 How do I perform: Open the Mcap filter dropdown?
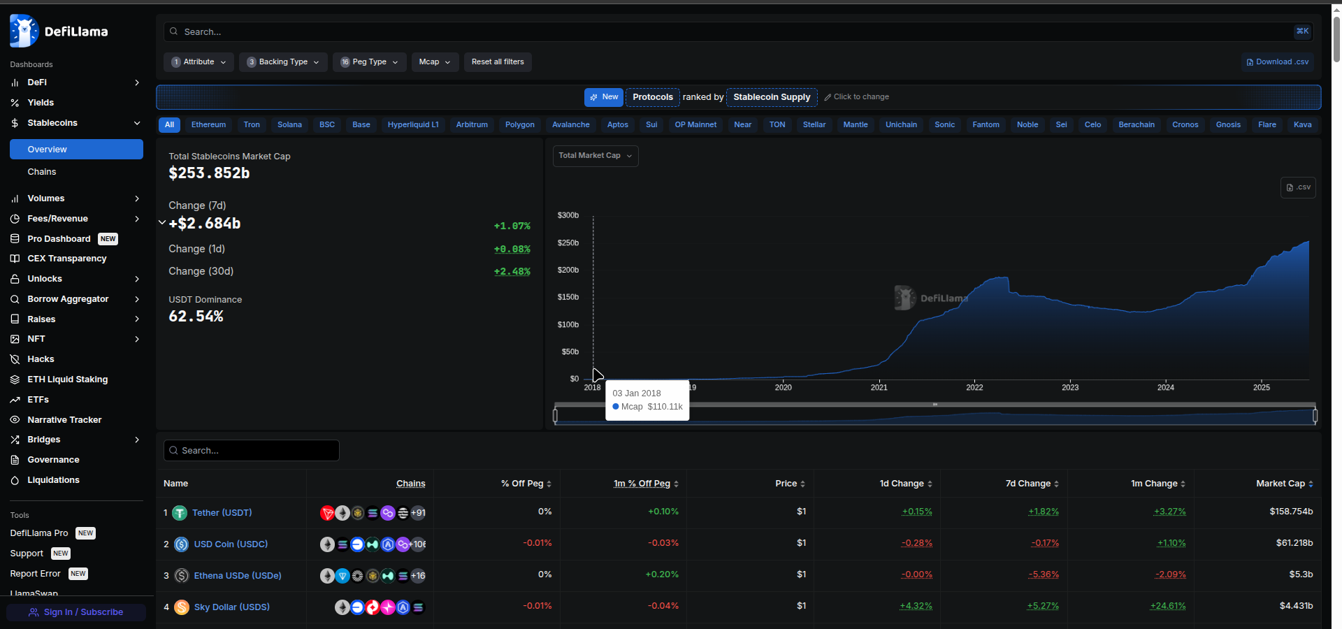coord(435,62)
